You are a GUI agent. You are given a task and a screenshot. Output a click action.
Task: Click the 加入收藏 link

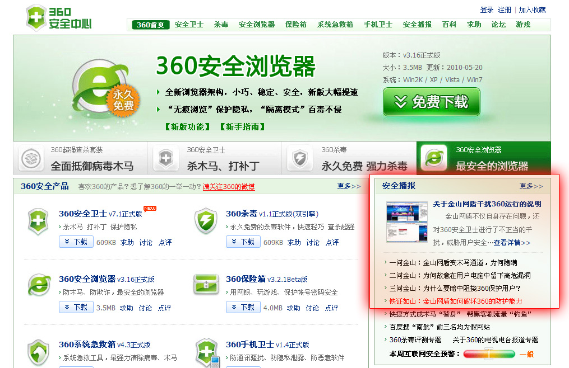click(x=532, y=10)
